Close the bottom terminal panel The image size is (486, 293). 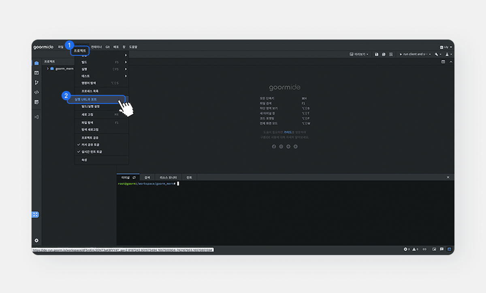pos(448,177)
